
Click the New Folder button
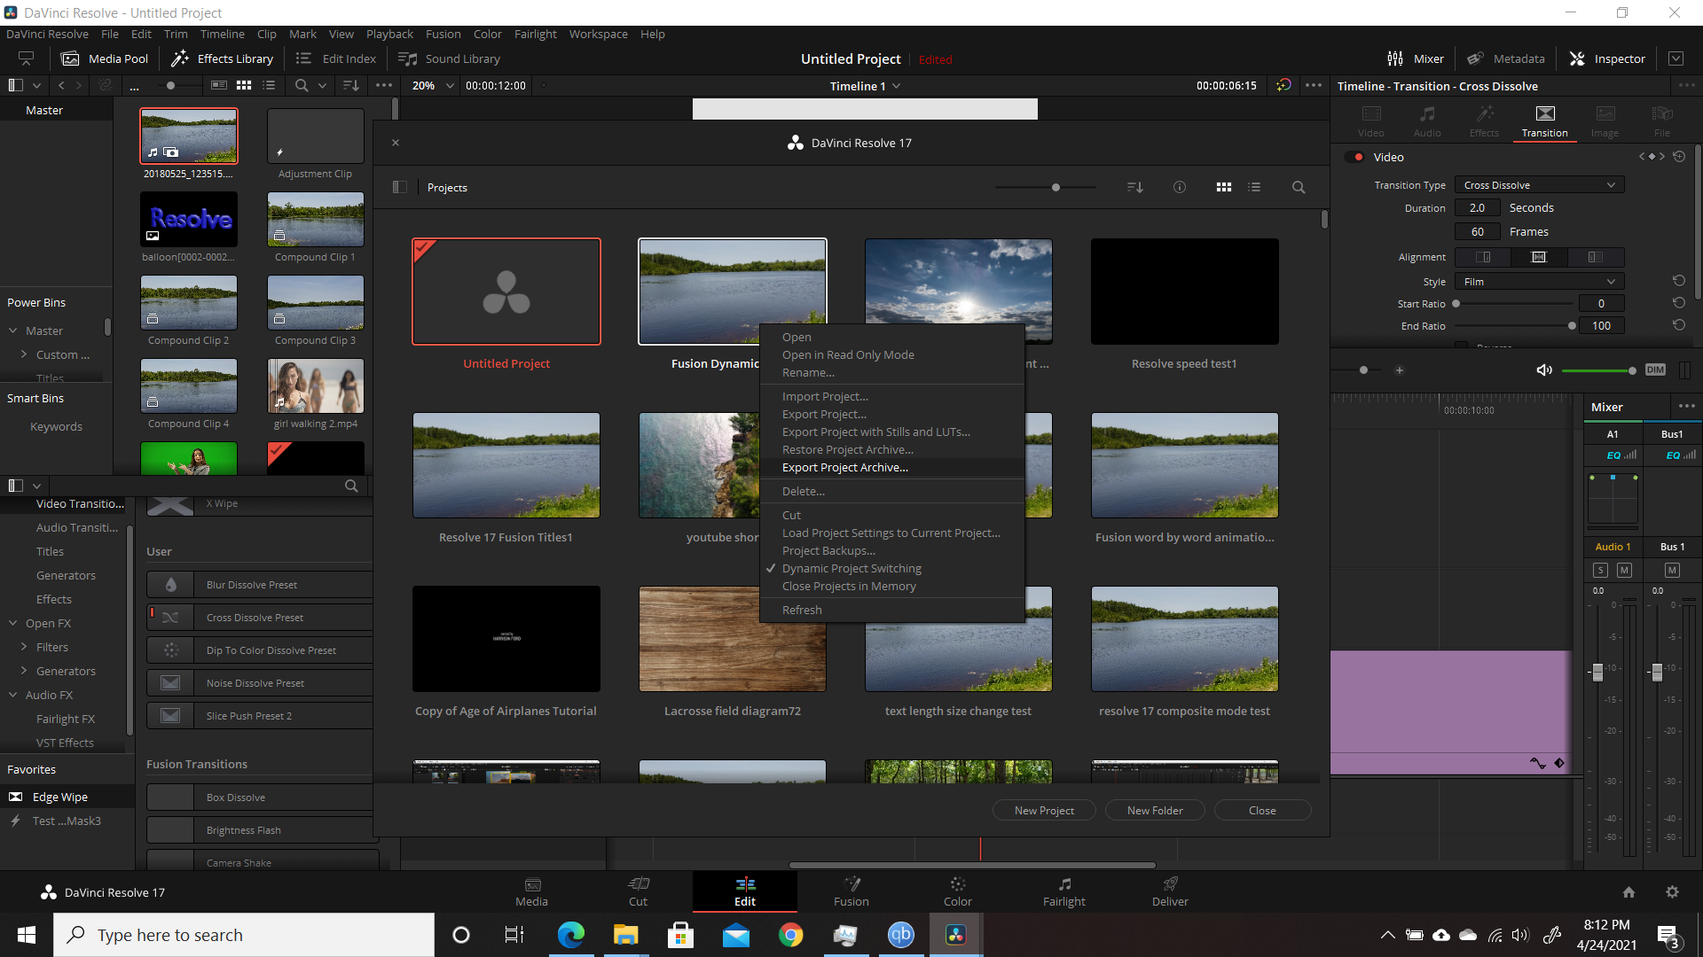click(1155, 811)
